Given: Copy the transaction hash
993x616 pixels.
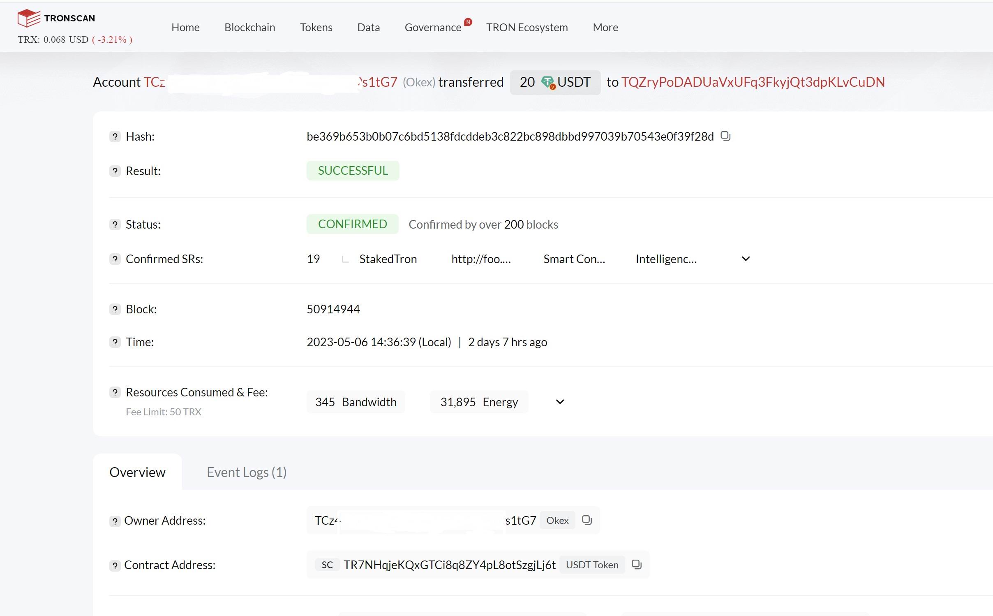Looking at the screenshot, I should pos(725,136).
